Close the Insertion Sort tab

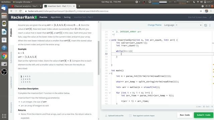(74, 6)
